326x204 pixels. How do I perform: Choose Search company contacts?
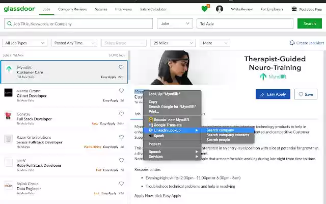(228, 135)
